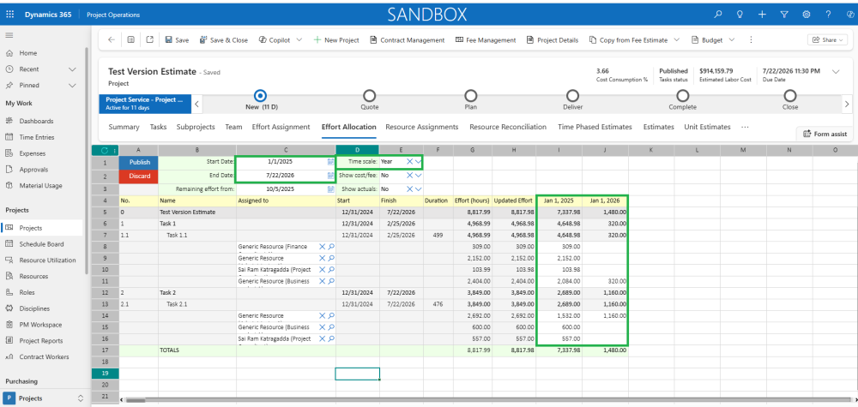Select the Complete stage circle

tap(682, 96)
